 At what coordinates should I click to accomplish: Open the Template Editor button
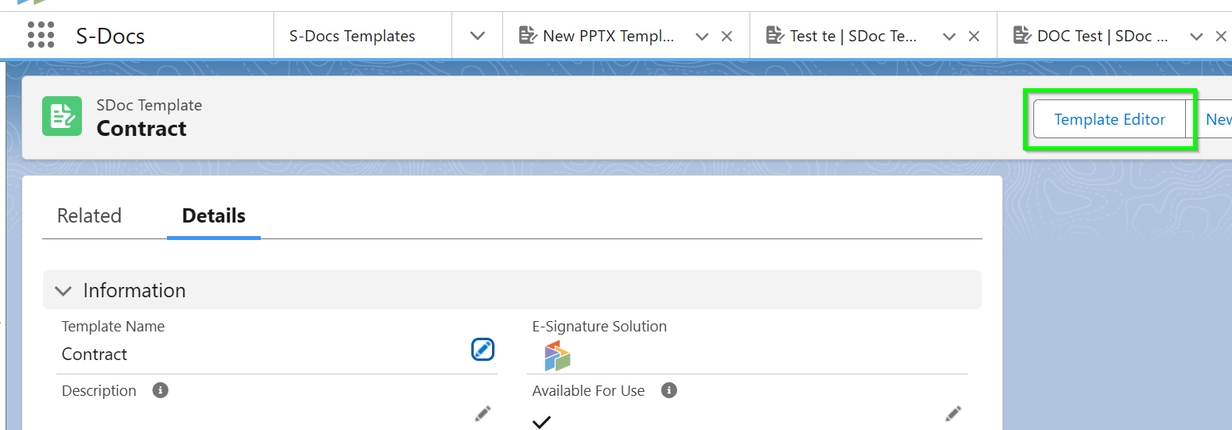pyautogui.click(x=1109, y=119)
